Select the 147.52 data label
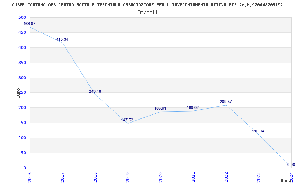 (127, 120)
